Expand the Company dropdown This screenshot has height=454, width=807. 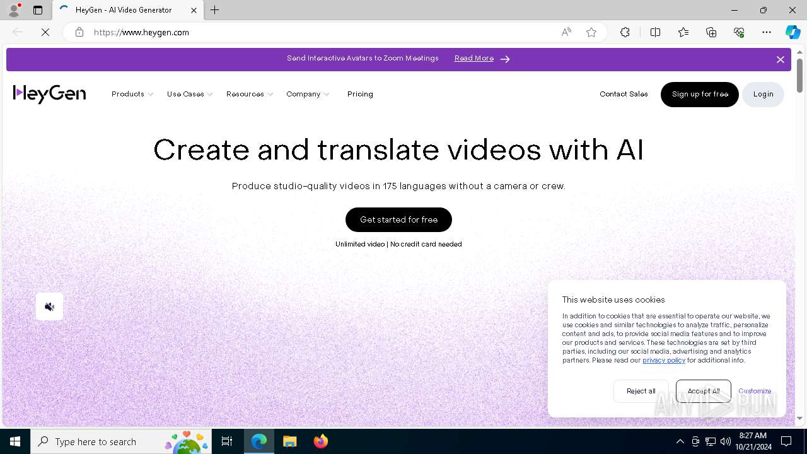point(307,94)
